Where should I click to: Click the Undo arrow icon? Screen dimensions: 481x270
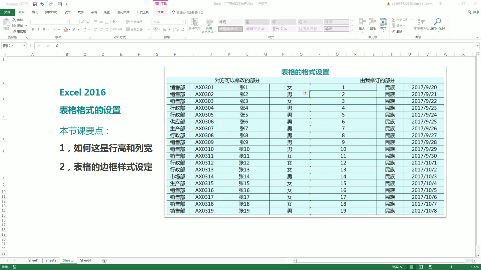pos(42,4)
